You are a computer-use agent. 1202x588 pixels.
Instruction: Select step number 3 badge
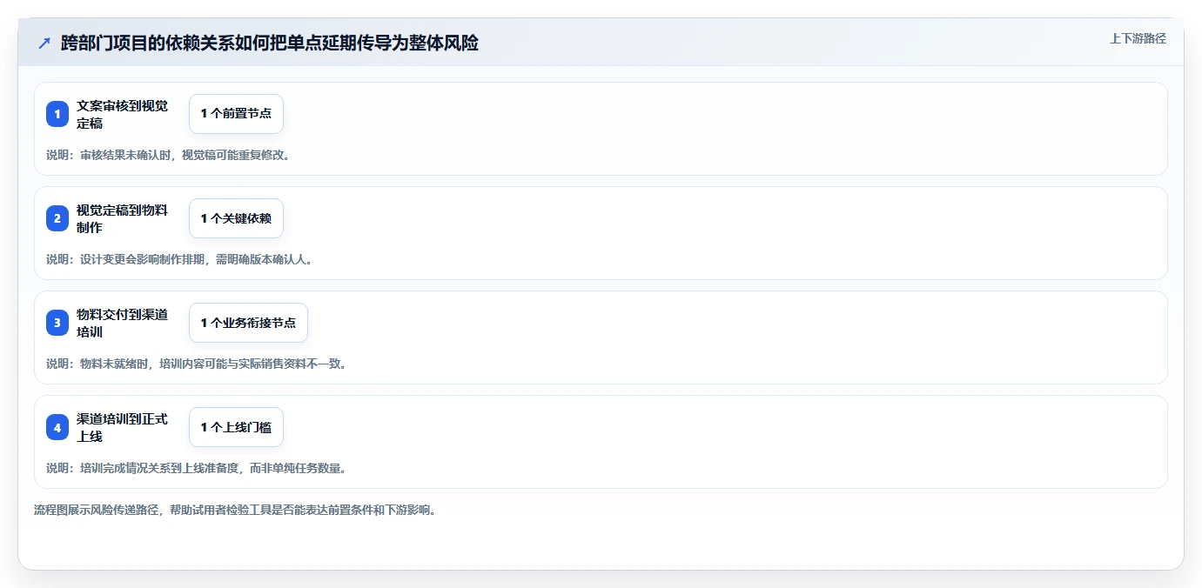(57, 323)
